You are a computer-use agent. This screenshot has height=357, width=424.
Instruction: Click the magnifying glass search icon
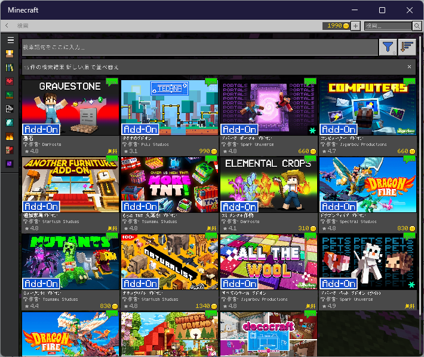(417, 26)
